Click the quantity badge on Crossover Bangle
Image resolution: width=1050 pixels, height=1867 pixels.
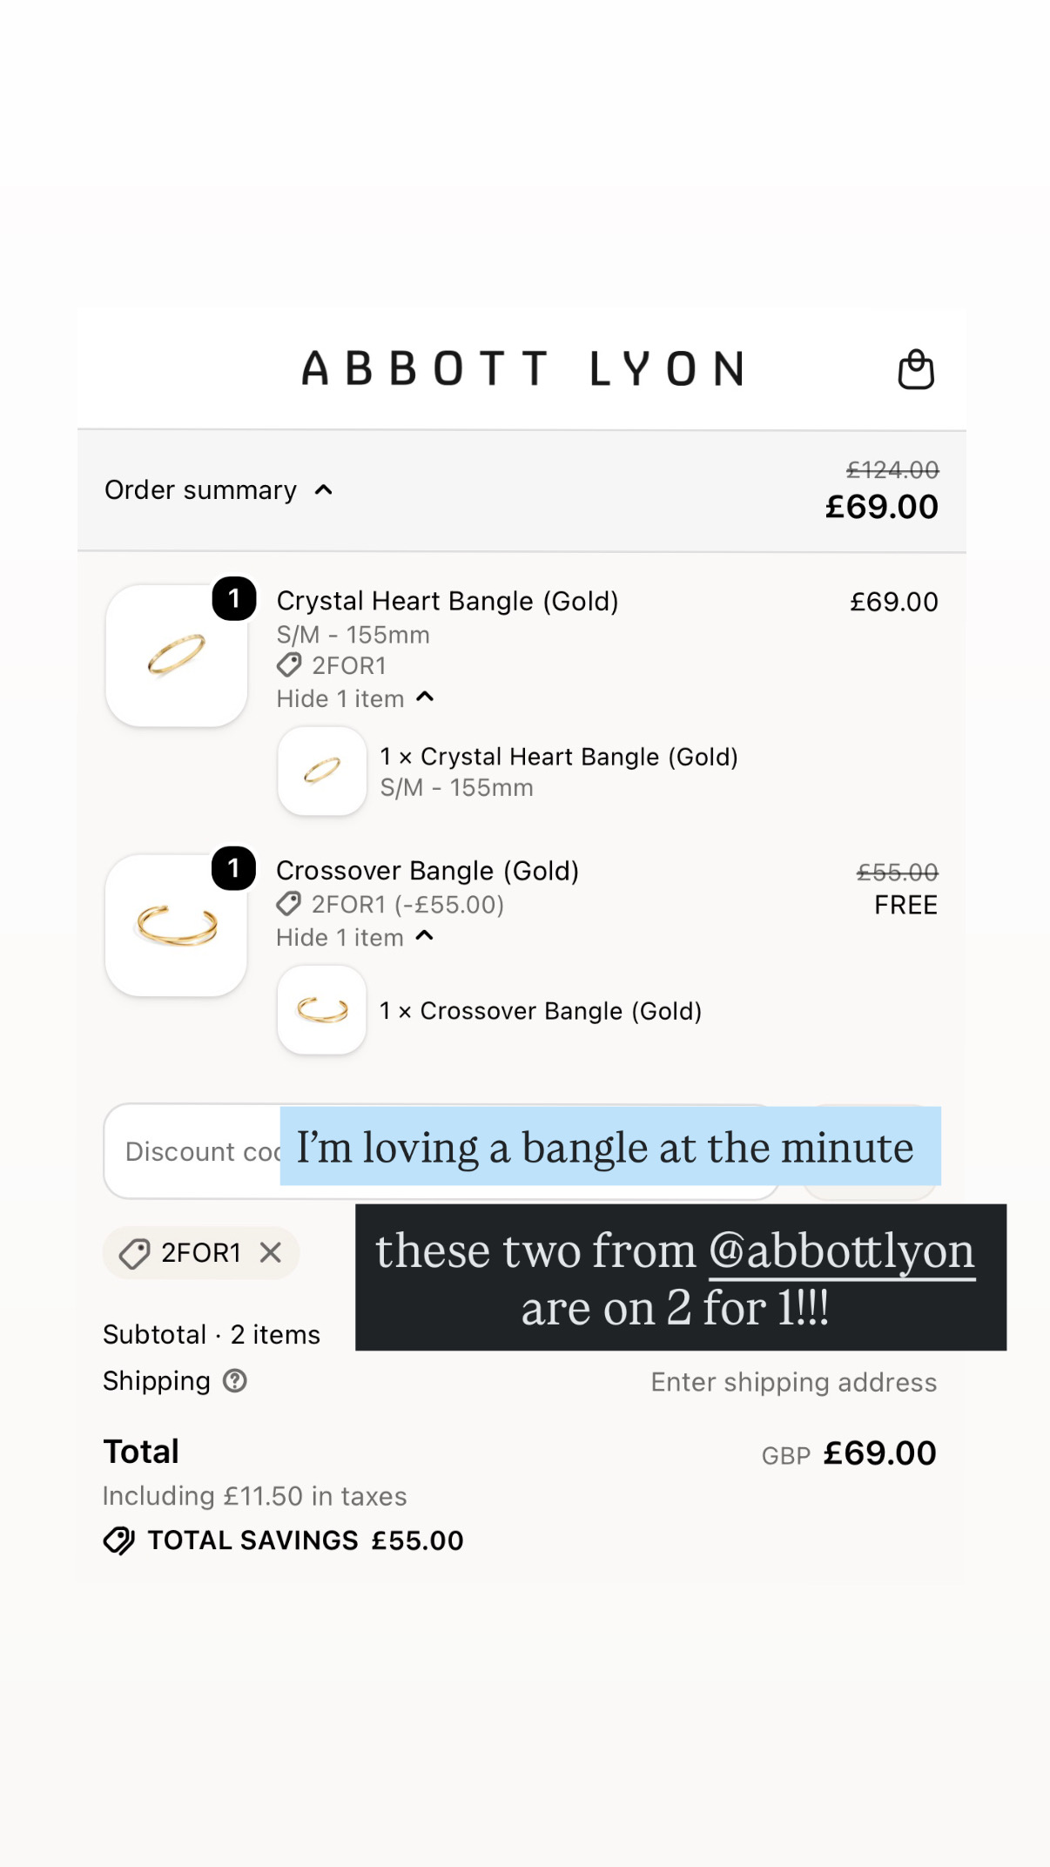pos(233,868)
